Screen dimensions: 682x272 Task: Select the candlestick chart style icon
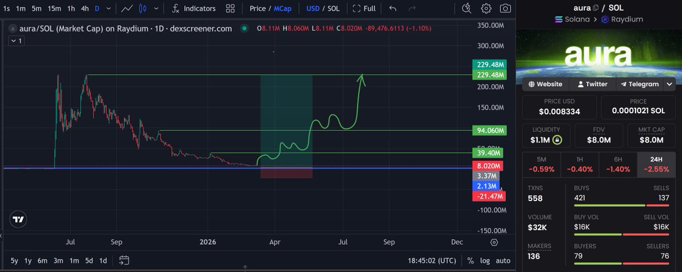[x=142, y=8]
